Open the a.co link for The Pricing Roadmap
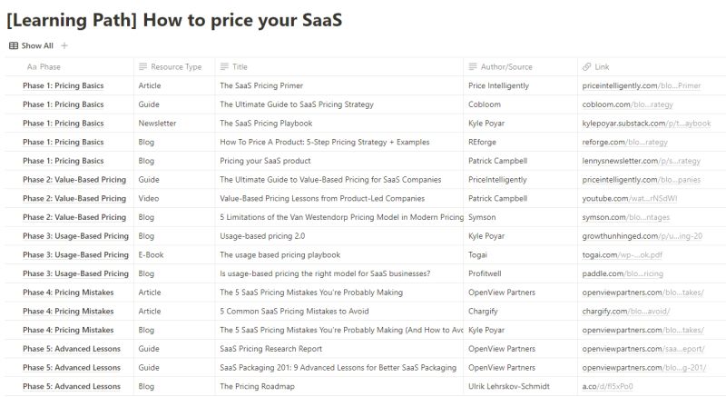The width and height of the screenshot is (726, 397). [x=607, y=386]
